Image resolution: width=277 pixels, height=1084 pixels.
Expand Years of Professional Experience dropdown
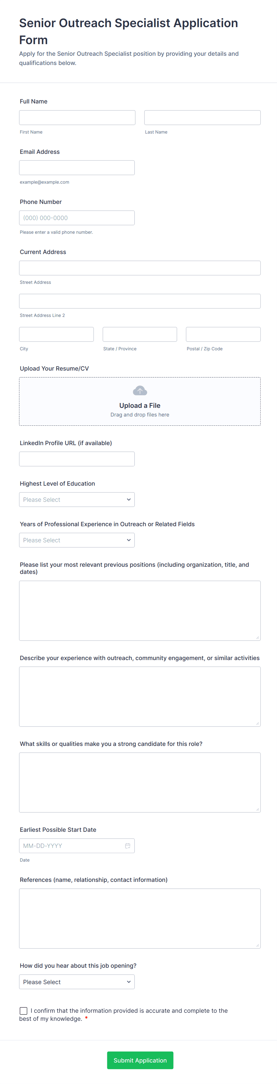tap(77, 540)
